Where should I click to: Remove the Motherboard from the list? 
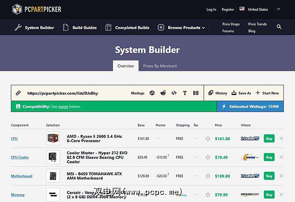281,176
